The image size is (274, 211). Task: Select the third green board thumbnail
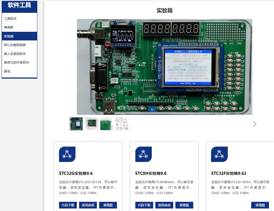click(106, 124)
